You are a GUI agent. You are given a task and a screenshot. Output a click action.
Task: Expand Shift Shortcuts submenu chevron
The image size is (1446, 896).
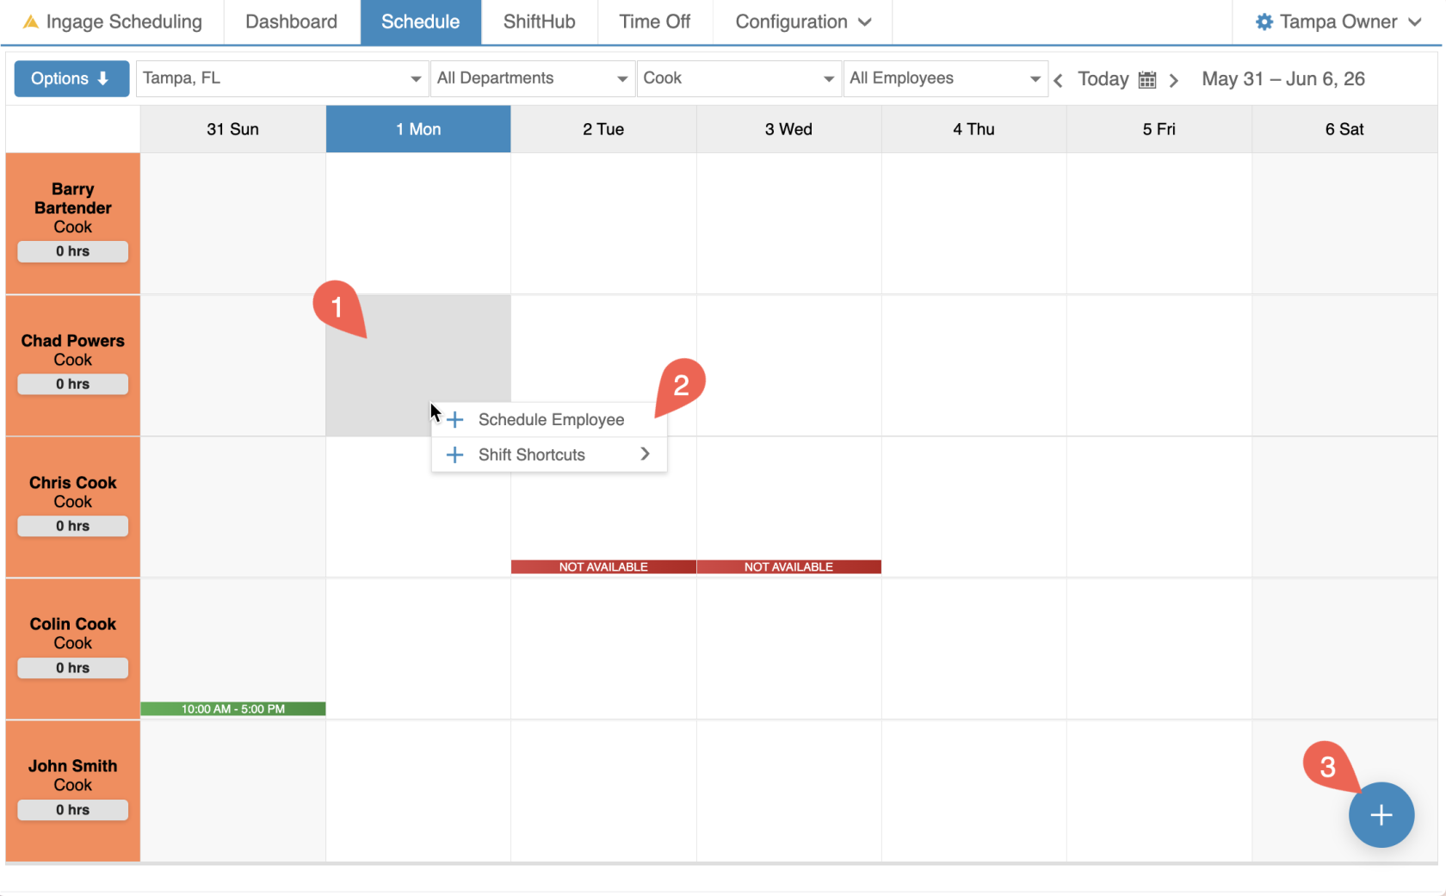pyautogui.click(x=645, y=454)
